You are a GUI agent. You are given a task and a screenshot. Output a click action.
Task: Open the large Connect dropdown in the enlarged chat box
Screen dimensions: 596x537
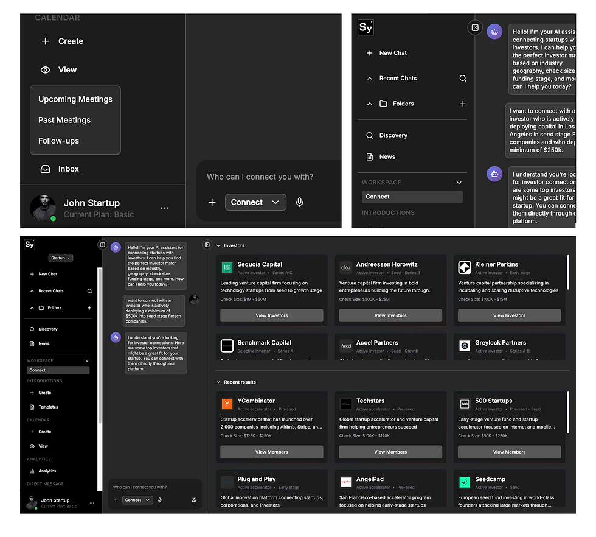coord(255,203)
